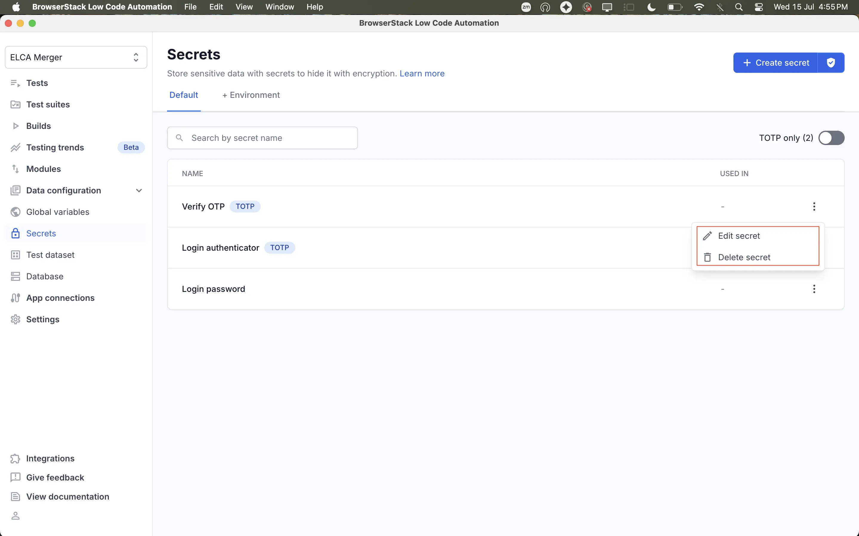Open the View menu
859x536 pixels.
tap(244, 7)
